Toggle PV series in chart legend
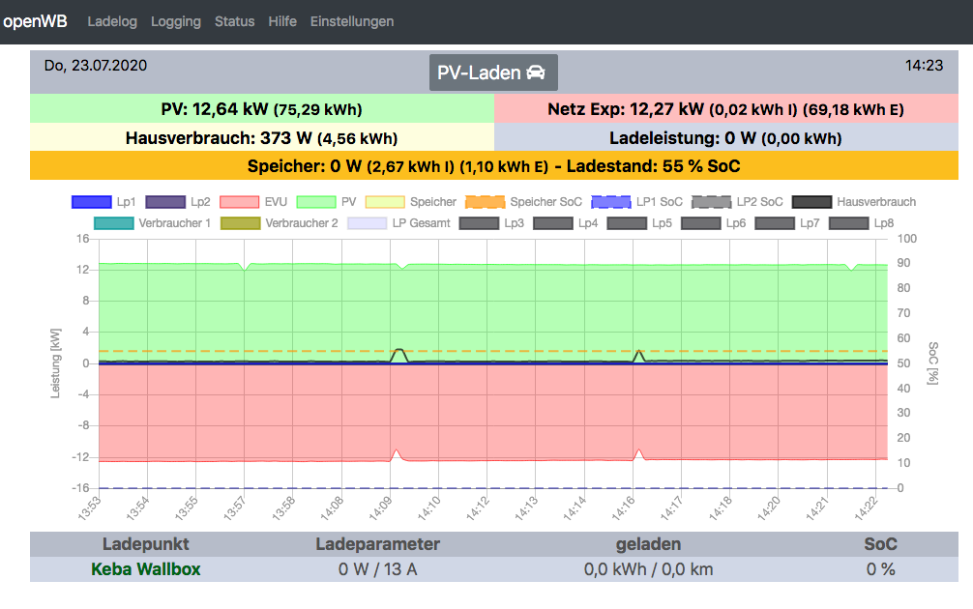Screen dimensions: 973x609 tap(314, 202)
